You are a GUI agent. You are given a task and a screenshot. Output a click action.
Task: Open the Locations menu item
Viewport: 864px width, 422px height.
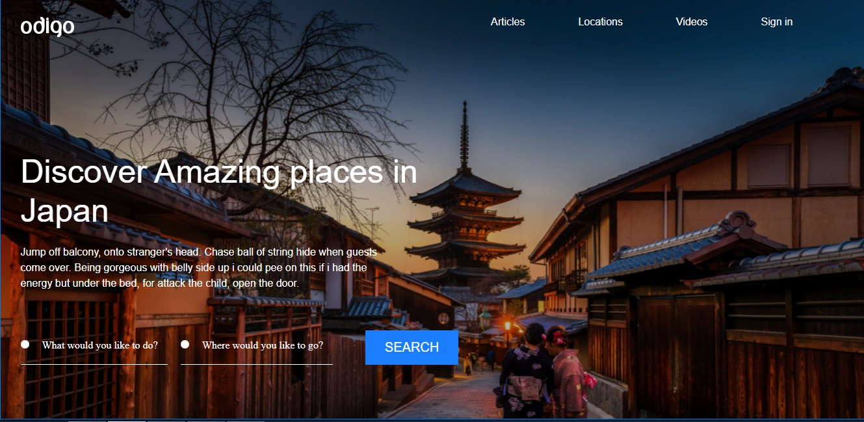(x=600, y=21)
